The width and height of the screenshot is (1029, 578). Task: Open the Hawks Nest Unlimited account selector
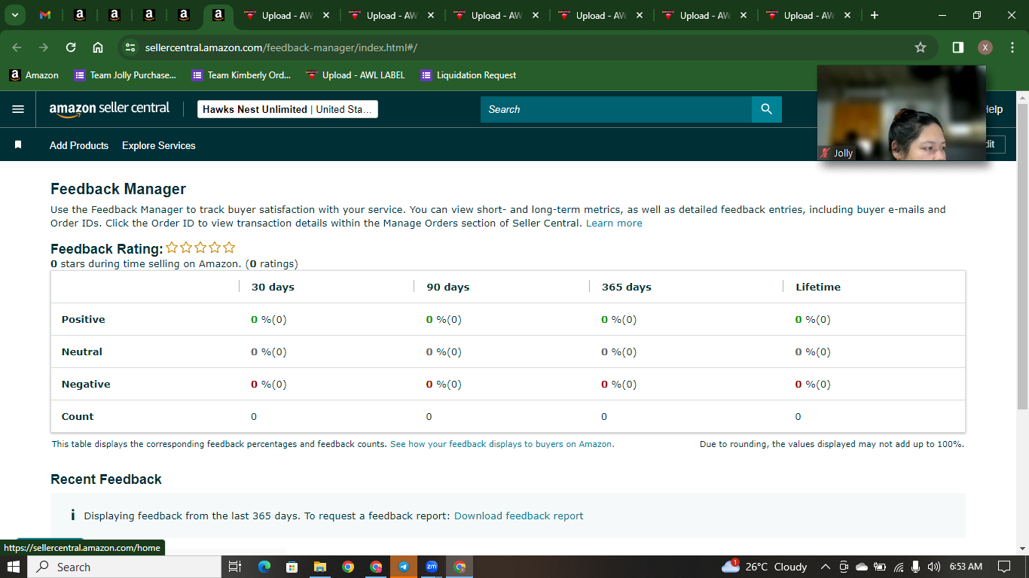pos(288,109)
